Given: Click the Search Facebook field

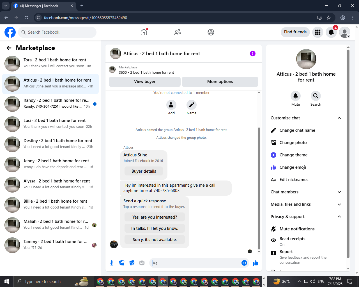Looking at the screenshot, I should click(57, 32).
